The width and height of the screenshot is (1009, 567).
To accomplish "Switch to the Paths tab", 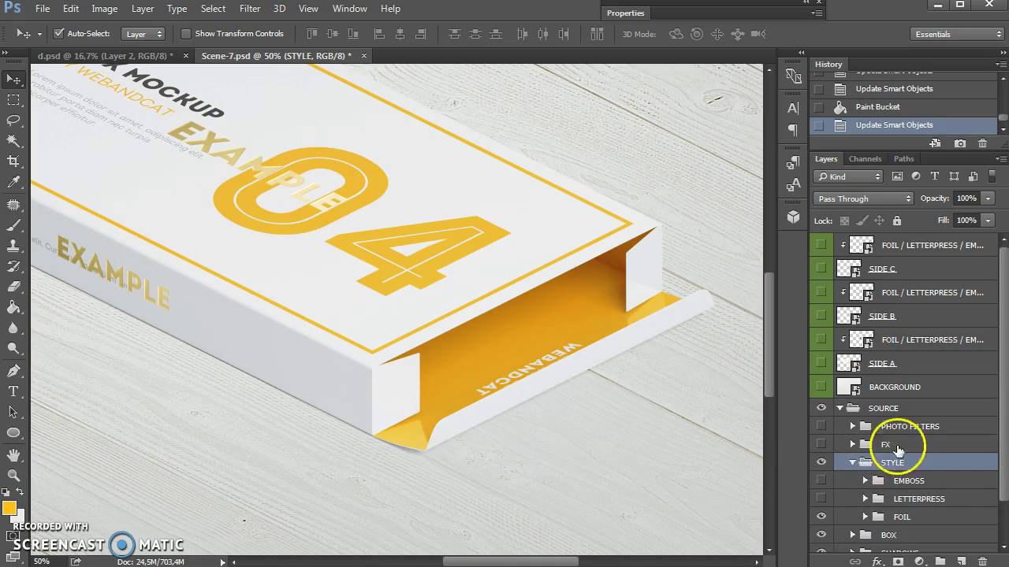I will 904,159.
